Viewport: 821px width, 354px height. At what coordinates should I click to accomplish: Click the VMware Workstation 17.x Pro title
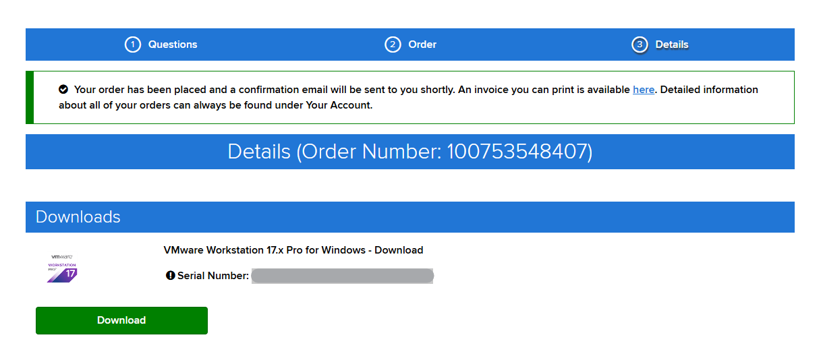293,250
